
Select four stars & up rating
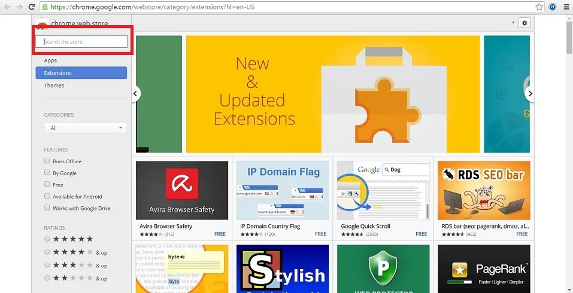(x=47, y=252)
